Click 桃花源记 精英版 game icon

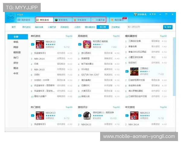click(x=87, y=44)
